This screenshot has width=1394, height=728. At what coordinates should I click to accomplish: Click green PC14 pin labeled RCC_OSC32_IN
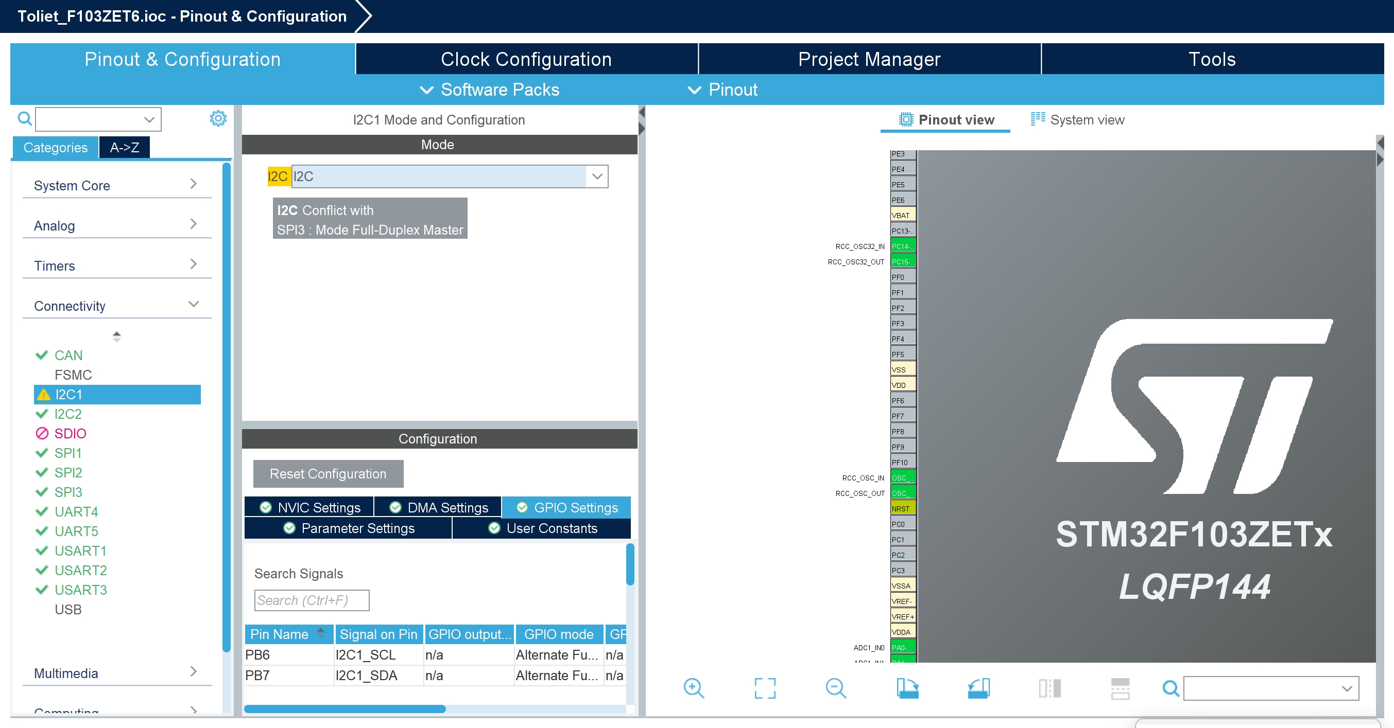(903, 246)
